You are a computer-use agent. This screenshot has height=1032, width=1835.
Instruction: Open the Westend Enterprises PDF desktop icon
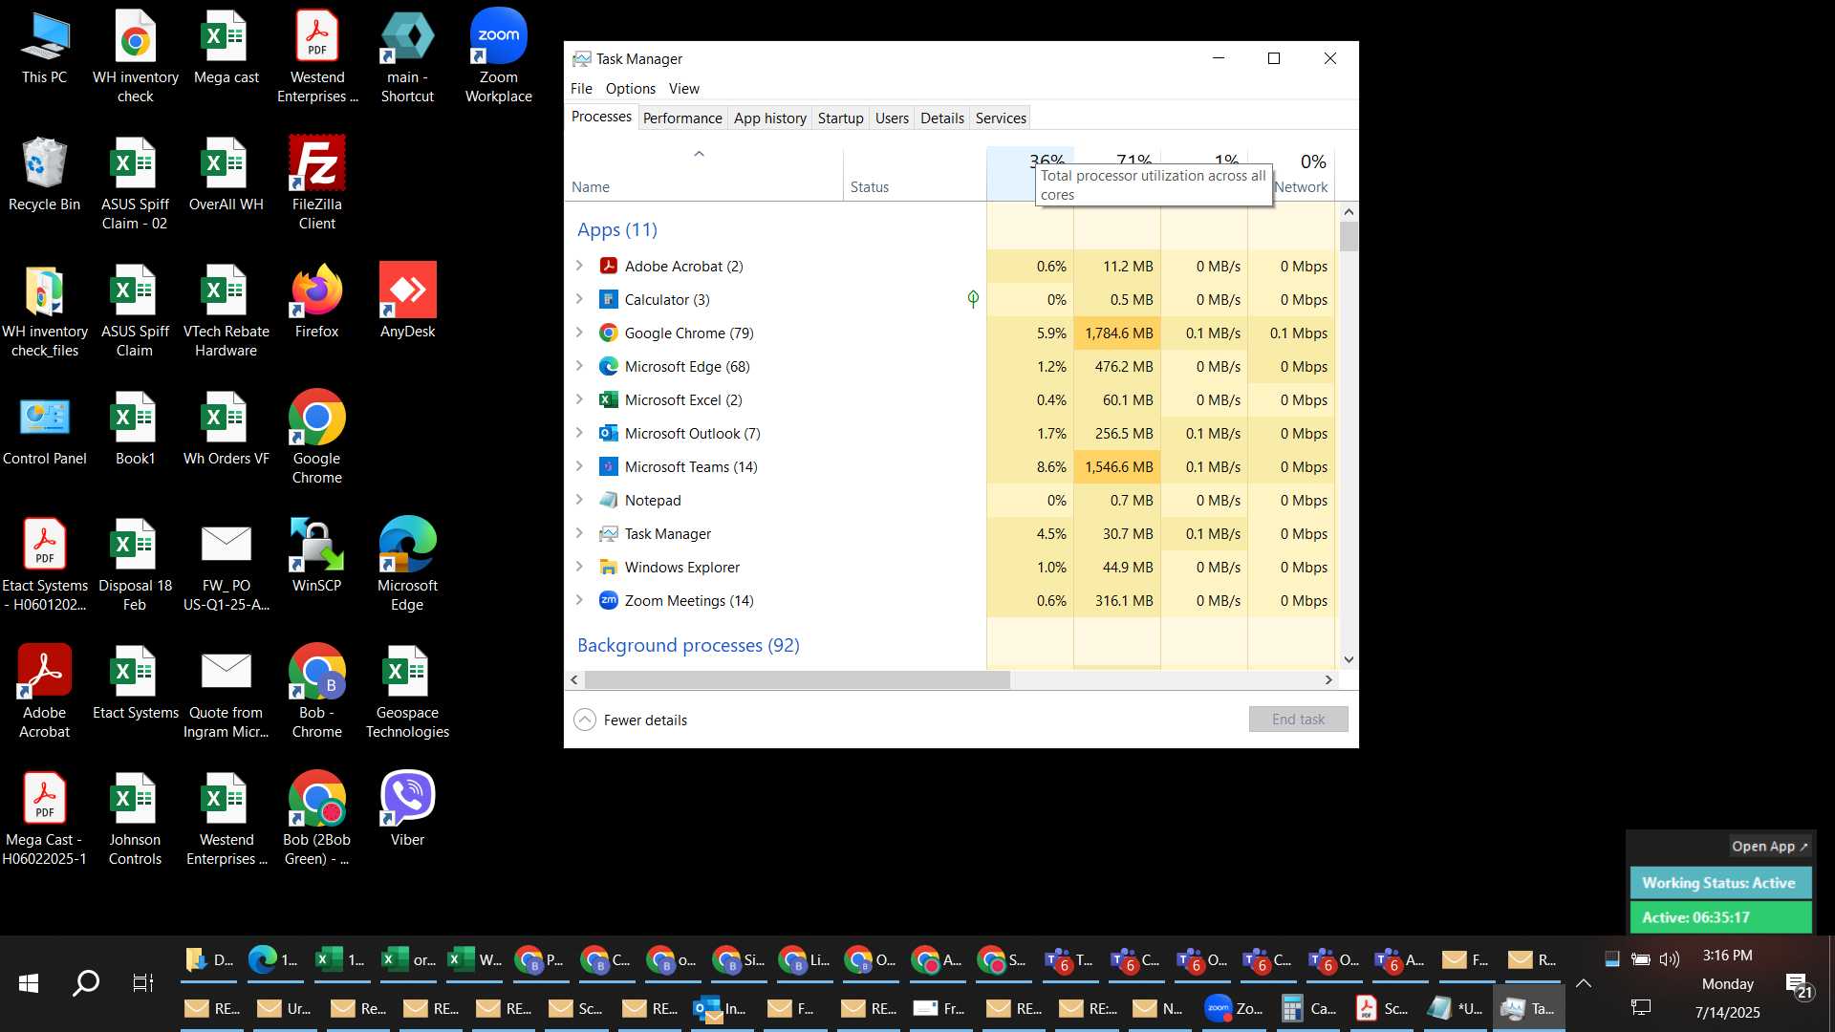click(x=316, y=55)
